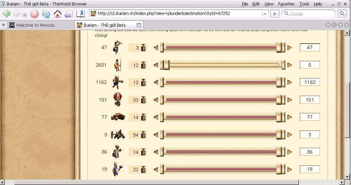Click the amount field showing 77
This screenshot has height=185, width=351.
(x=310, y=117)
